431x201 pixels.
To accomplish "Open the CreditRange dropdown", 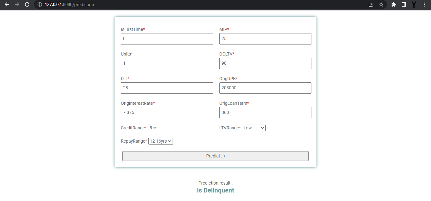I will (x=153, y=128).
